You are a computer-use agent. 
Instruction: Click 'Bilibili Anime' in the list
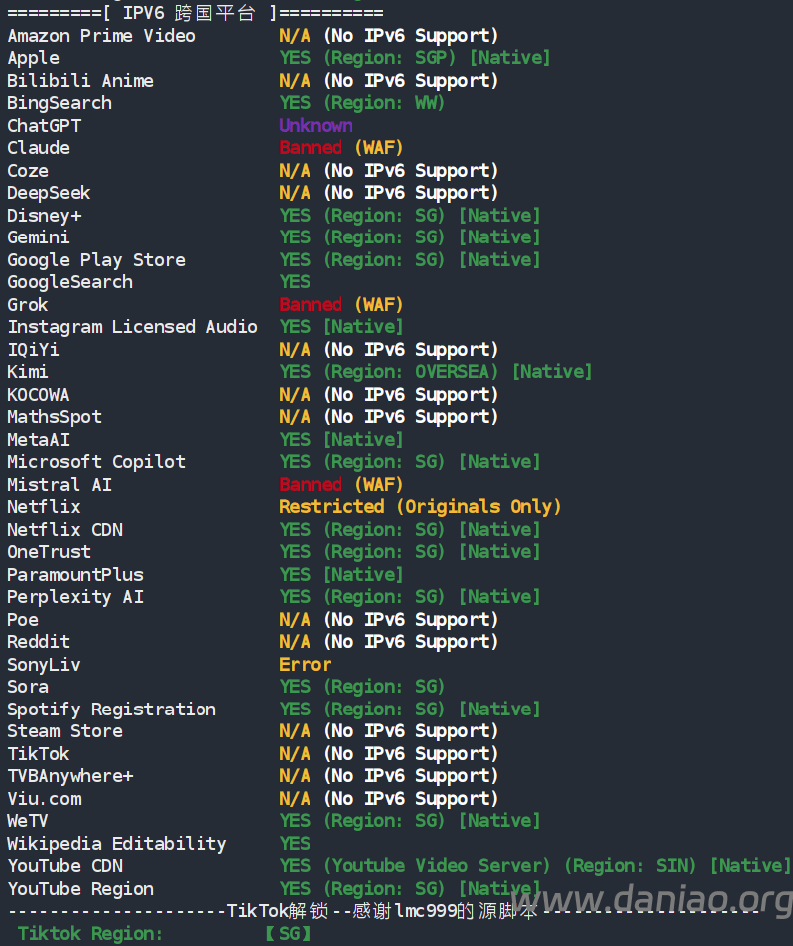pyautogui.click(x=80, y=81)
